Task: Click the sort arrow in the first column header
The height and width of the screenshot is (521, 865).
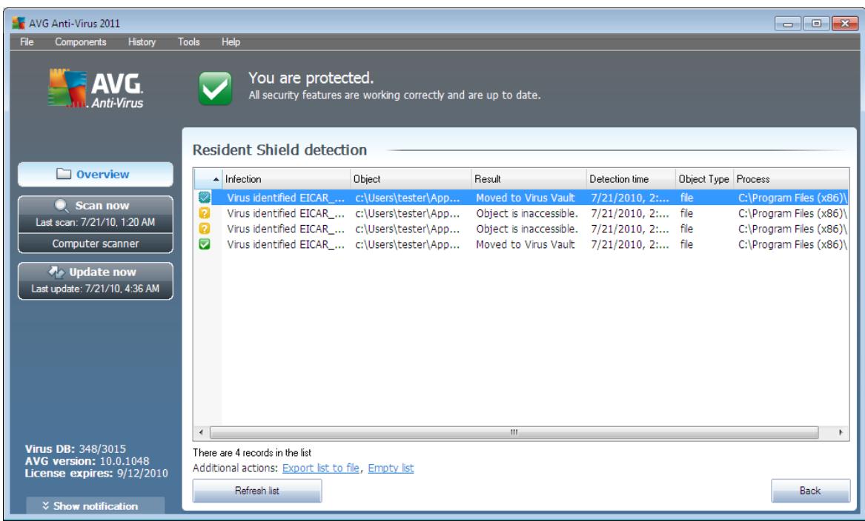Action: coord(216,180)
